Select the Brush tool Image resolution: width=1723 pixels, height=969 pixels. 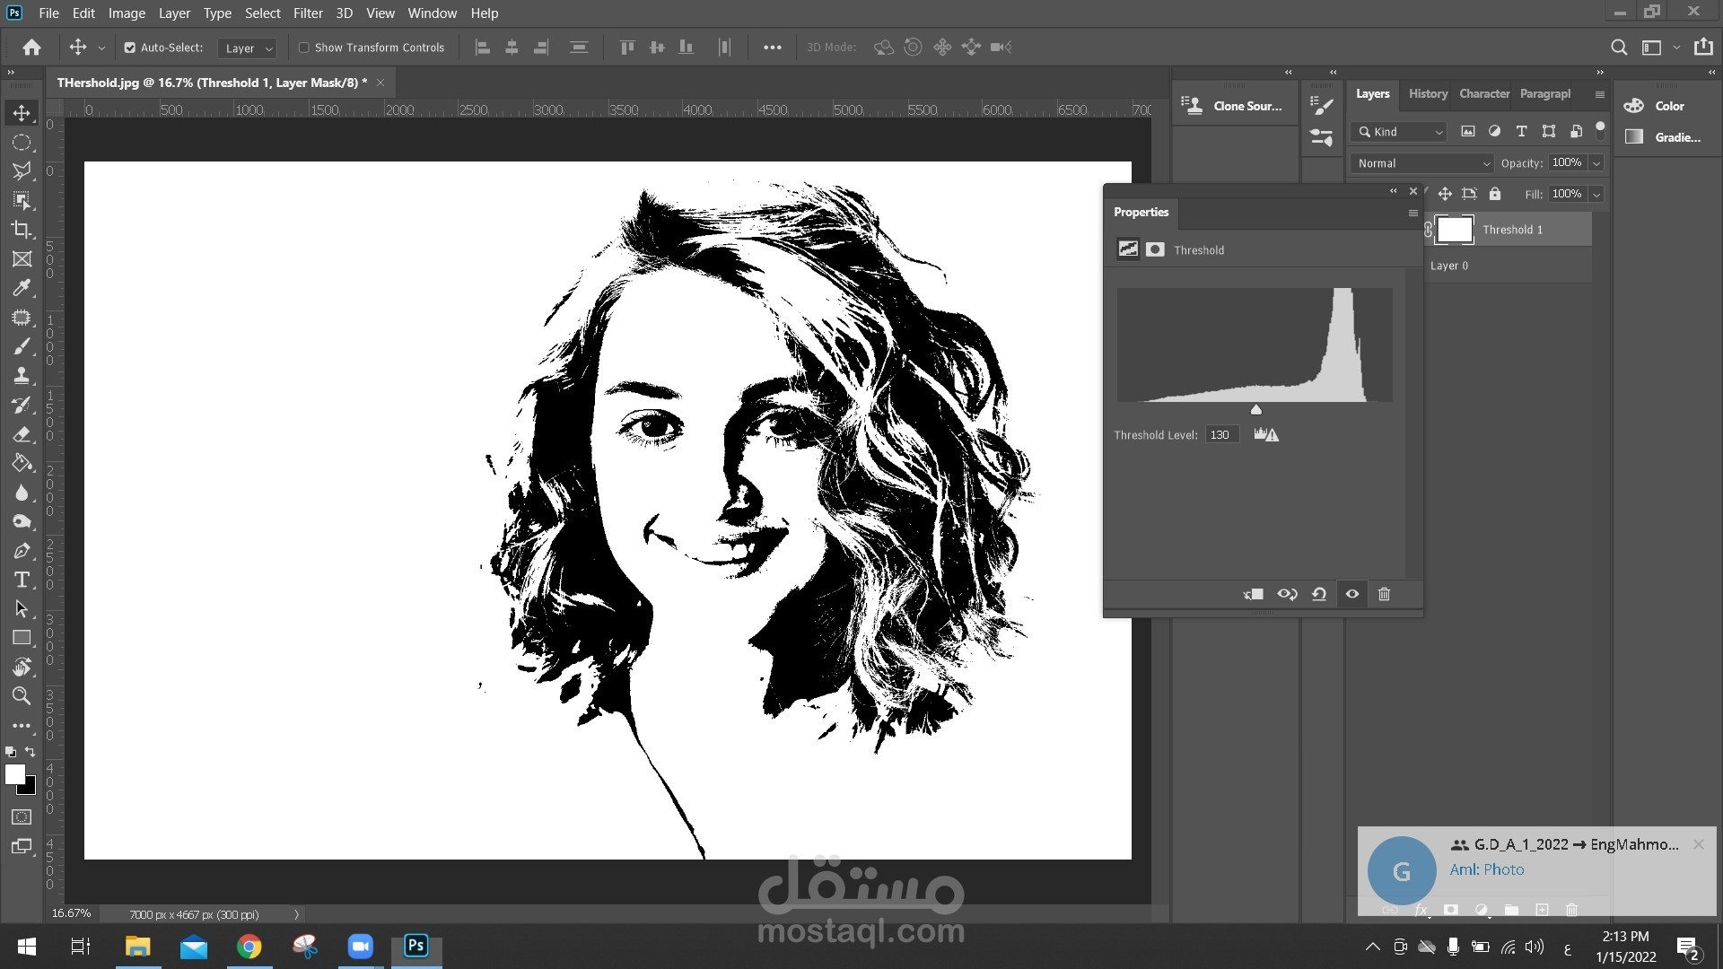[x=22, y=346]
